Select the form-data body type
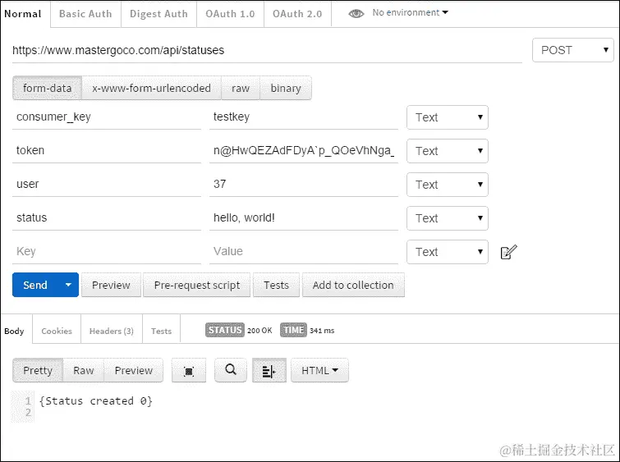Viewport: 620px width, 462px height. tap(47, 88)
